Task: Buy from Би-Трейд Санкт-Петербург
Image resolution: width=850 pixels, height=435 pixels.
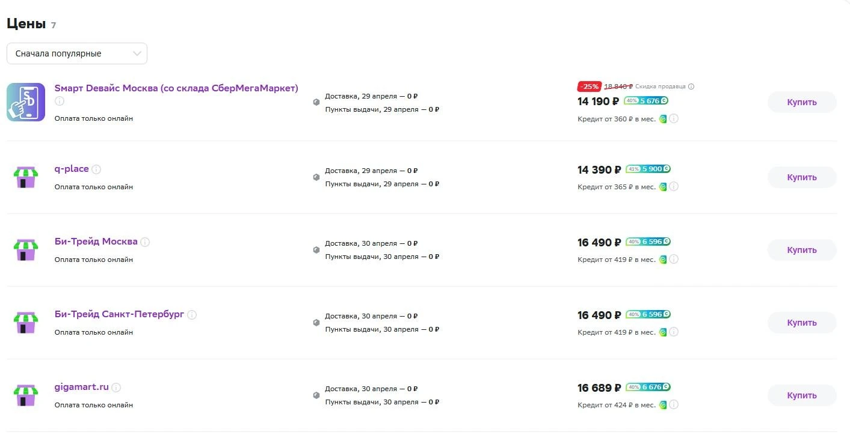Action: pyautogui.click(x=802, y=323)
